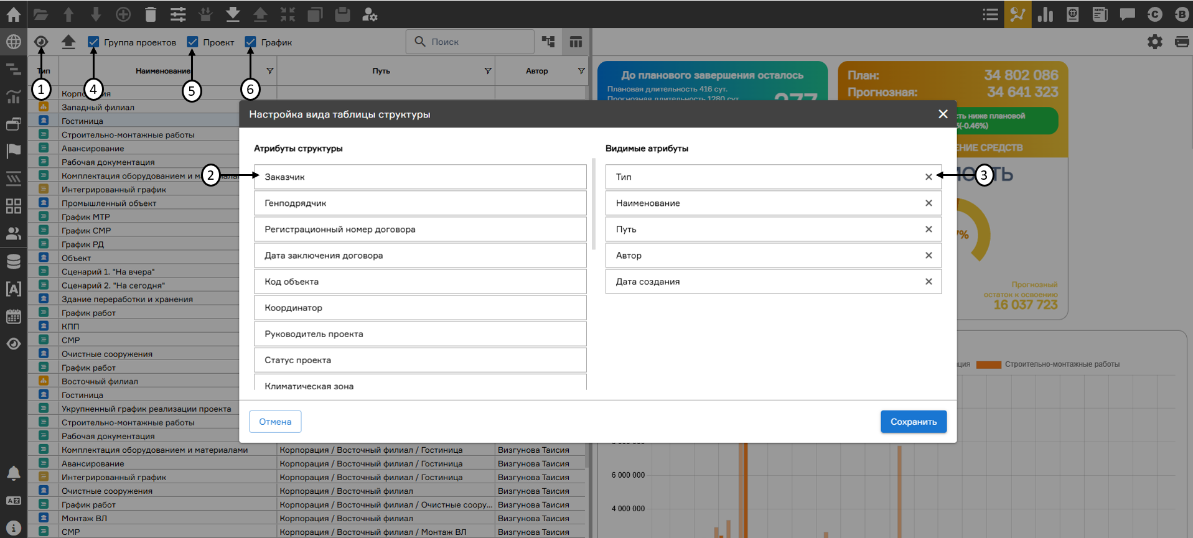Click Отмена button in dialog
Viewport: 1193px width, 538px height.
(275, 422)
